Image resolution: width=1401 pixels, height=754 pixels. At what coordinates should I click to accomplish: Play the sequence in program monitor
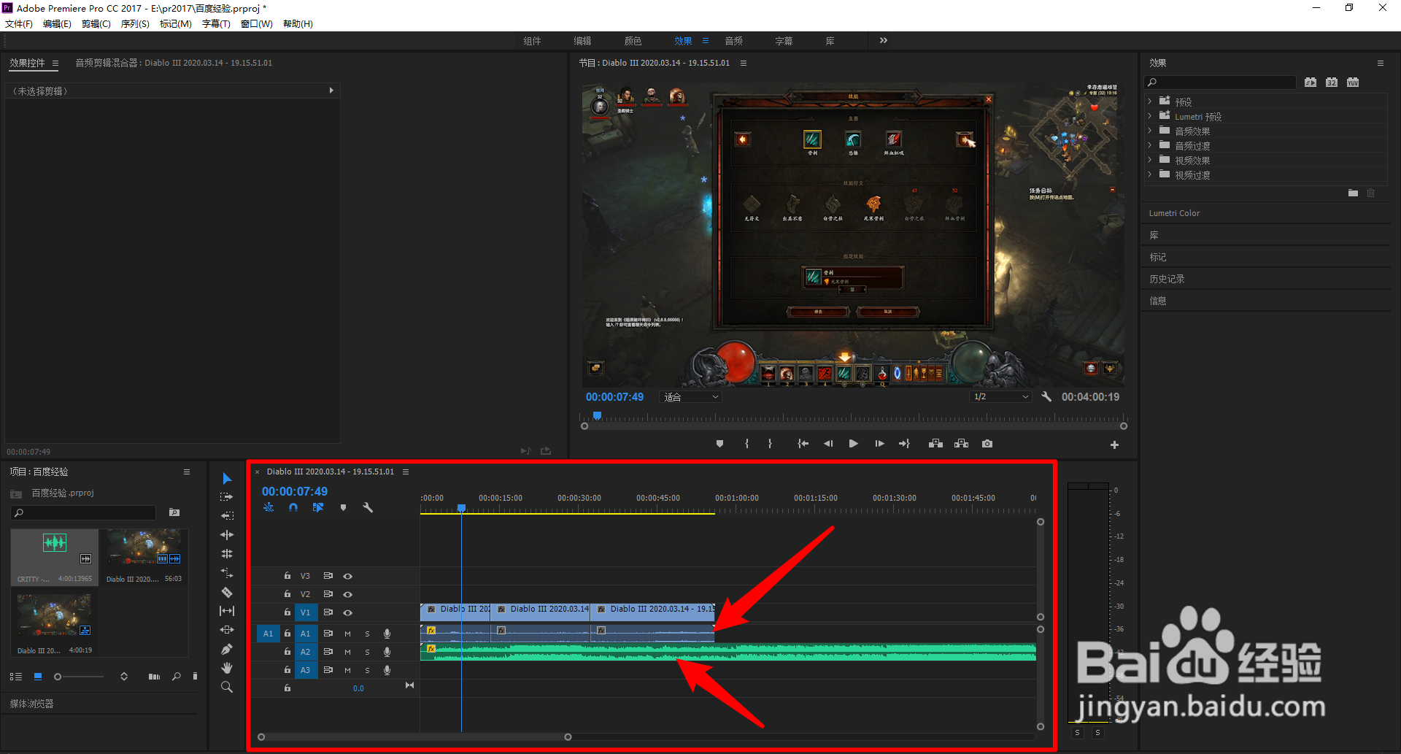pyautogui.click(x=853, y=444)
